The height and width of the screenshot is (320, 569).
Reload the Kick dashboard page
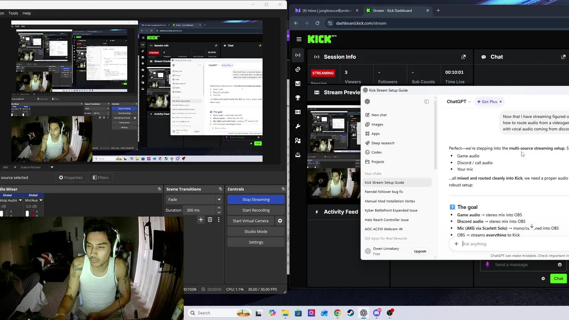pyautogui.click(x=317, y=23)
